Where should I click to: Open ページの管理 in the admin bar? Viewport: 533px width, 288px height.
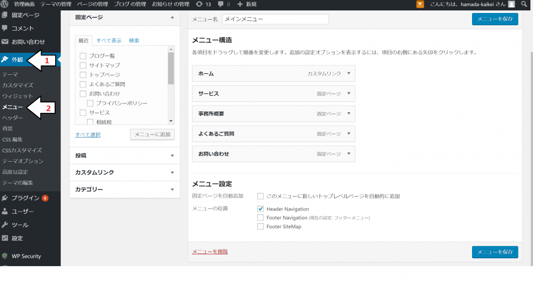point(93,4)
